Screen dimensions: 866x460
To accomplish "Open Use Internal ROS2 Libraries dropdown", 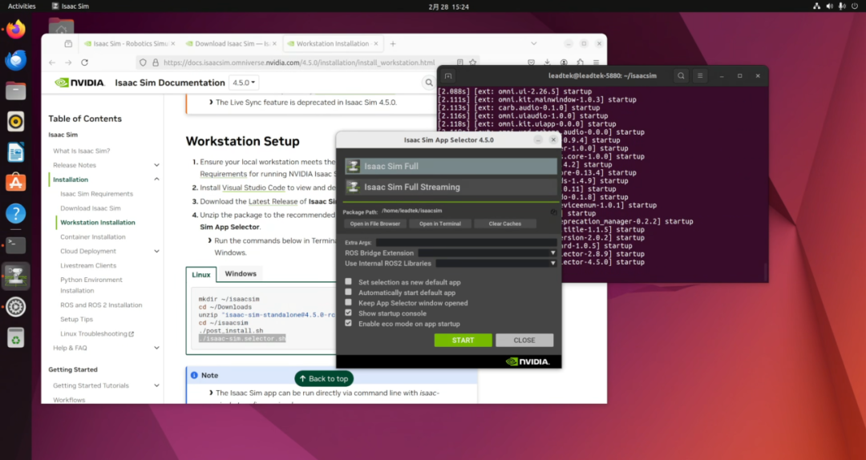I will [x=496, y=264].
